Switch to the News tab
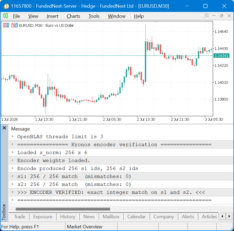The width and height of the screenshot is (234, 231). pos(89,217)
